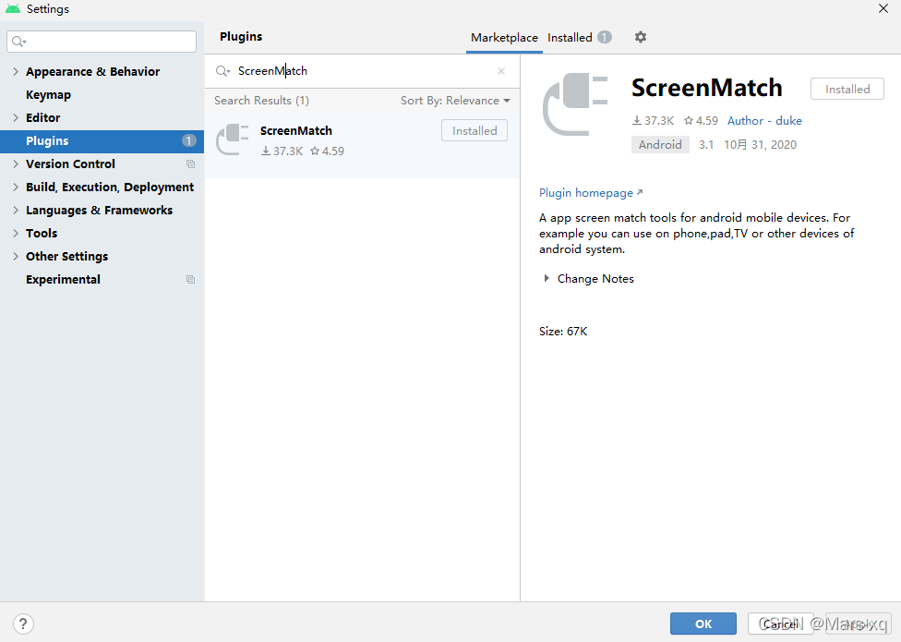This screenshot has width=901, height=642.
Task: Expand Version Control settings
Action: tap(16, 164)
